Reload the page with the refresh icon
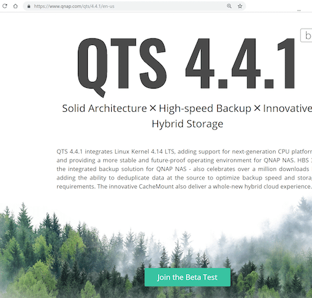Viewport: 312px width, 298px height. point(5,6)
